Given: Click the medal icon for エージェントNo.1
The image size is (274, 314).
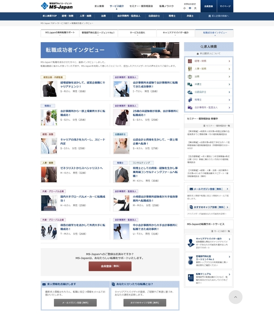Looking at the screenshot, I should (191, 260).
